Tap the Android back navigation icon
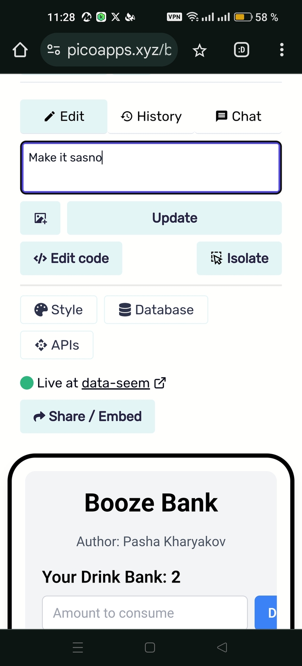 (x=222, y=647)
